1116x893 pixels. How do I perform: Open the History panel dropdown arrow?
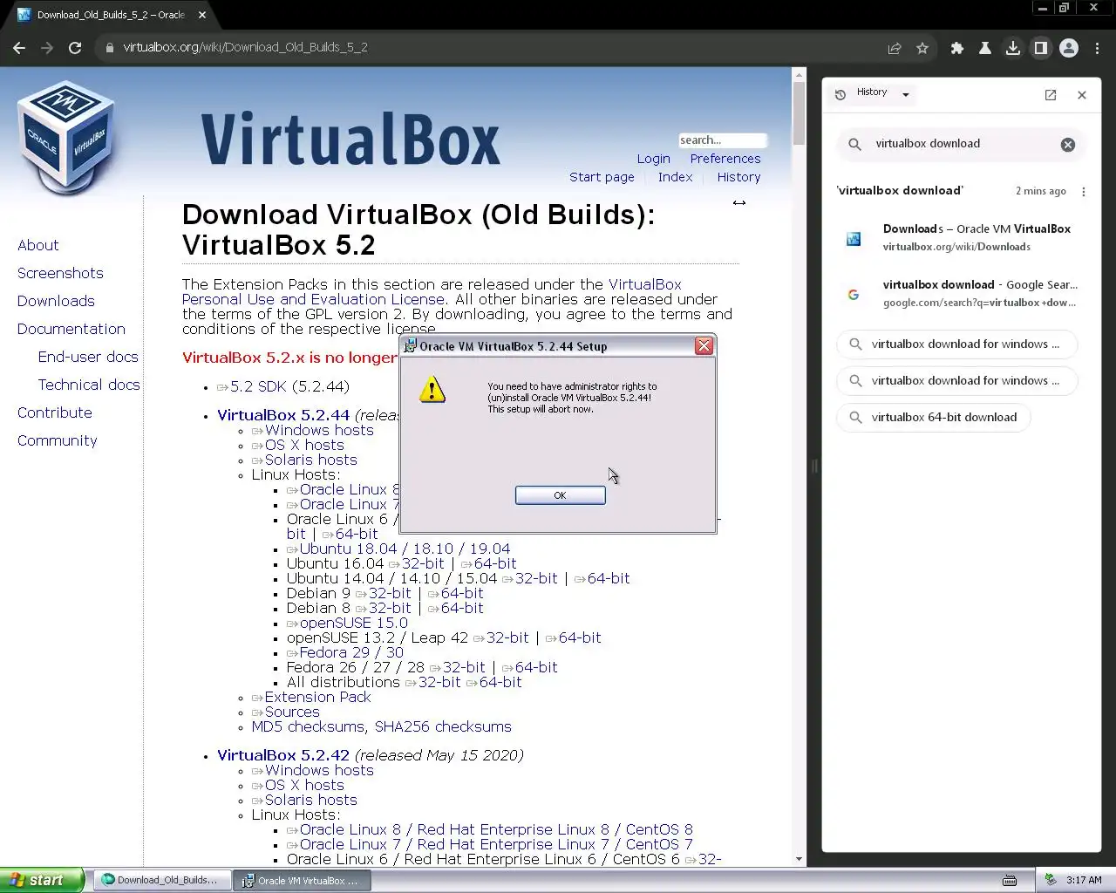click(x=906, y=94)
